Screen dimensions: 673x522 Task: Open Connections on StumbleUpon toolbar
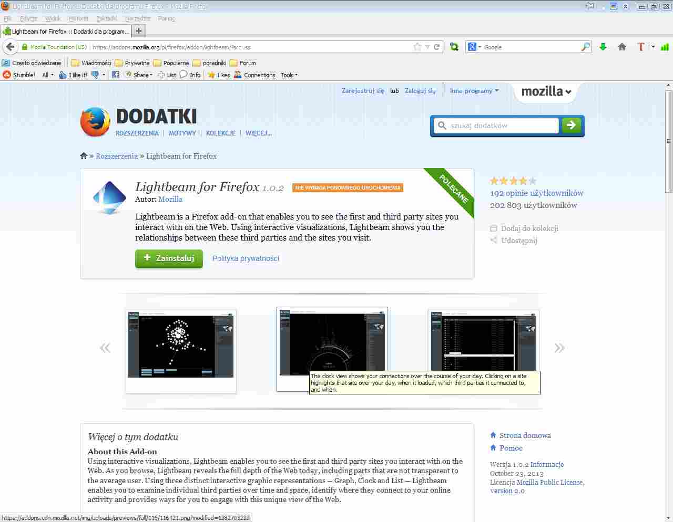[x=254, y=75]
